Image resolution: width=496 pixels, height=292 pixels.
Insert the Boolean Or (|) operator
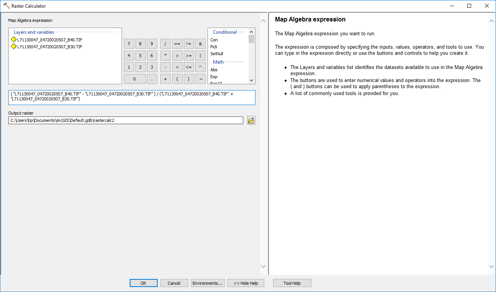(200, 56)
